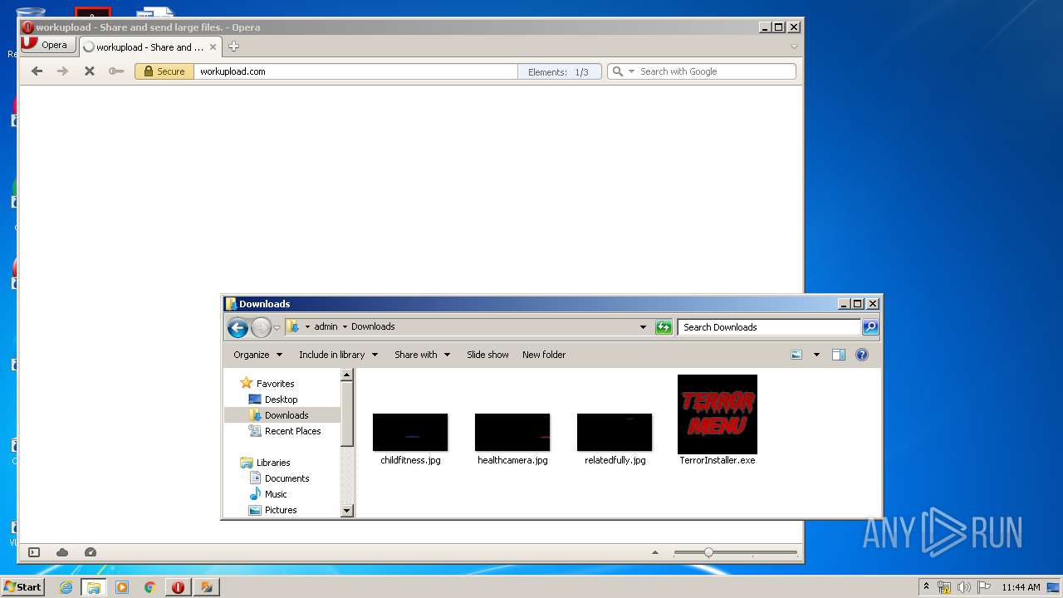1063x598 pixels.
Task: Start Slide show
Action: [x=487, y=355]
